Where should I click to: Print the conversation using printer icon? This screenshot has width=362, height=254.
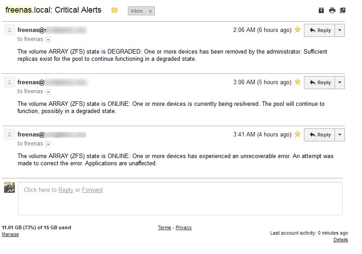(x=332, y=10)
